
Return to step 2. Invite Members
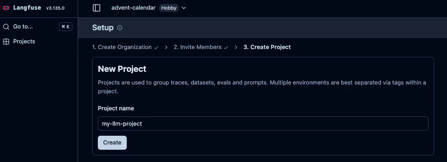pyautogui.click(x=197, y=47)
